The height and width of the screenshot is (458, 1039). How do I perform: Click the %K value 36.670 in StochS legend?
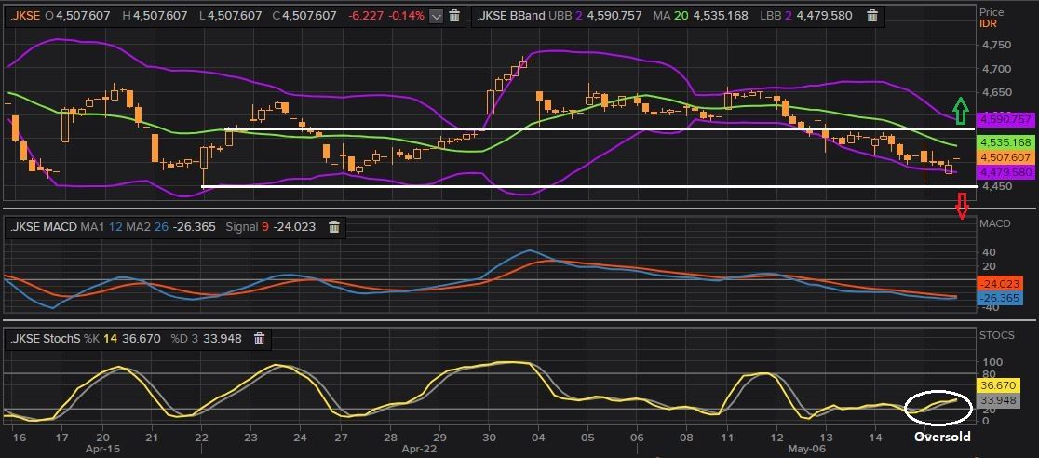coord(142,339)
